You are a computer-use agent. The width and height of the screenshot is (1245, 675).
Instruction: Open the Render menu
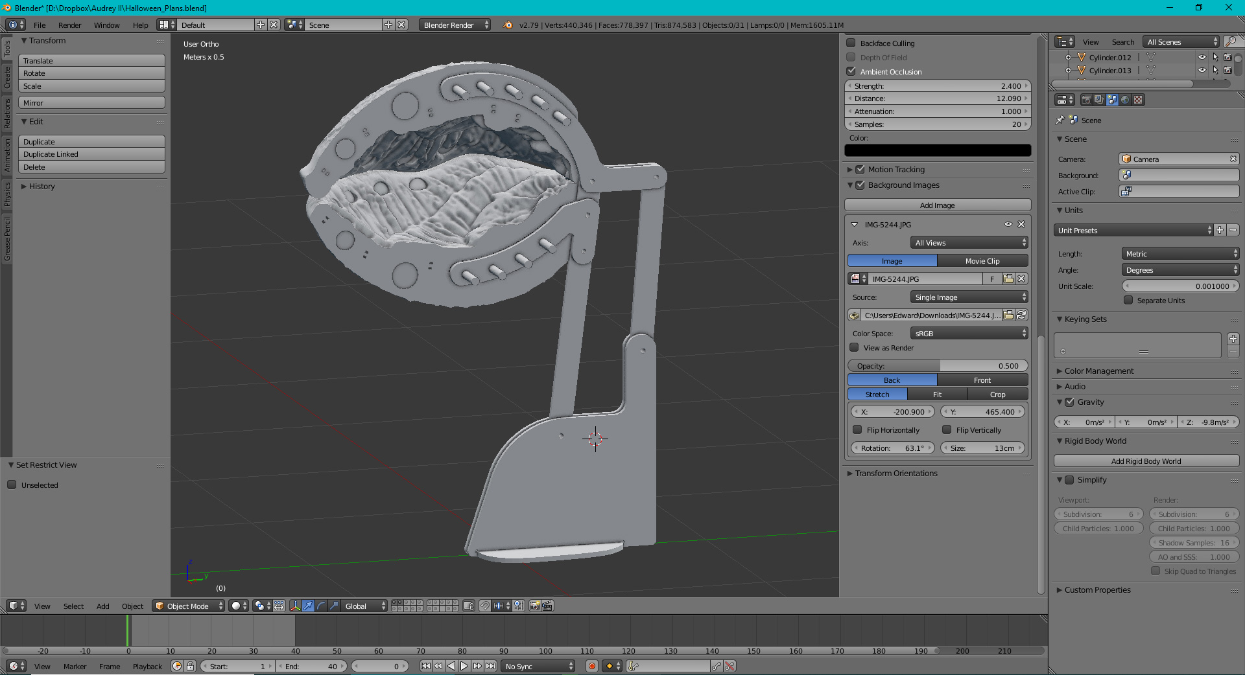[x=69, y=25]
